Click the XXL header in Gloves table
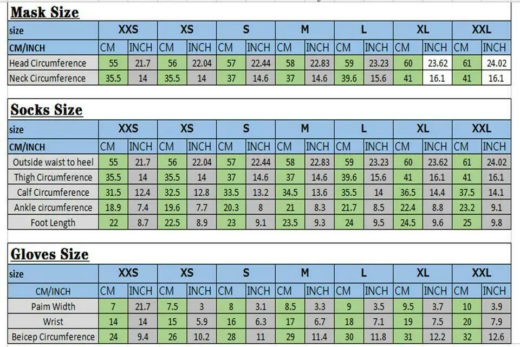The height and width of the screenshot is (347, 520). (x=482, y=273)
